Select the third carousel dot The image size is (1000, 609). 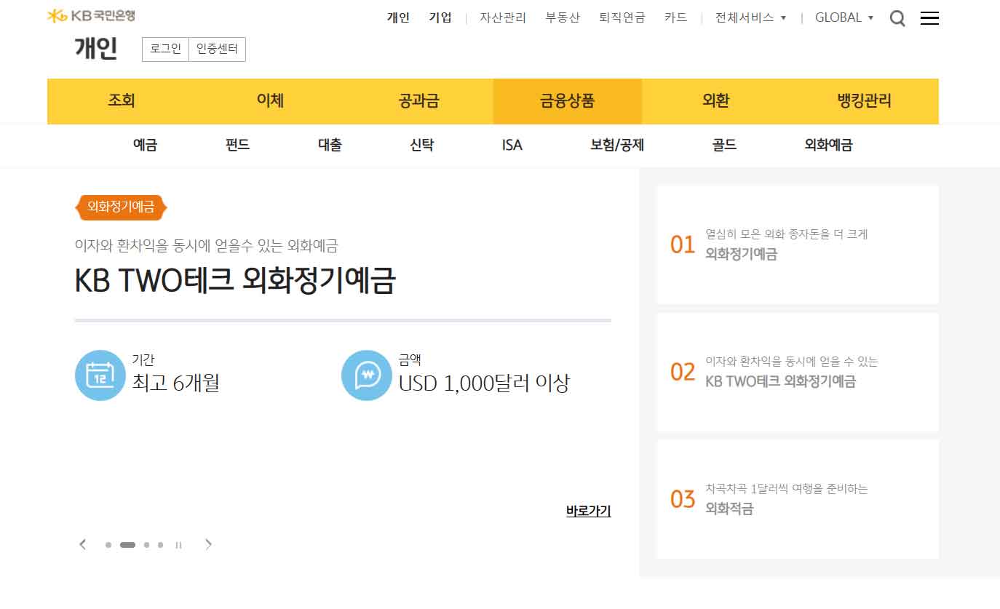click(x=146, y=545)
